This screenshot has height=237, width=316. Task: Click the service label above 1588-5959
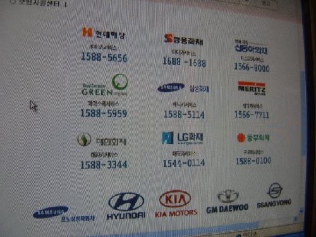pos(103,104)
